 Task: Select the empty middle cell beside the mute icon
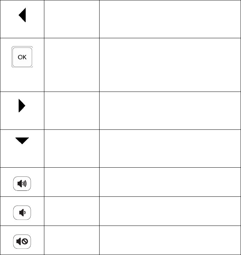pos(72,240)
